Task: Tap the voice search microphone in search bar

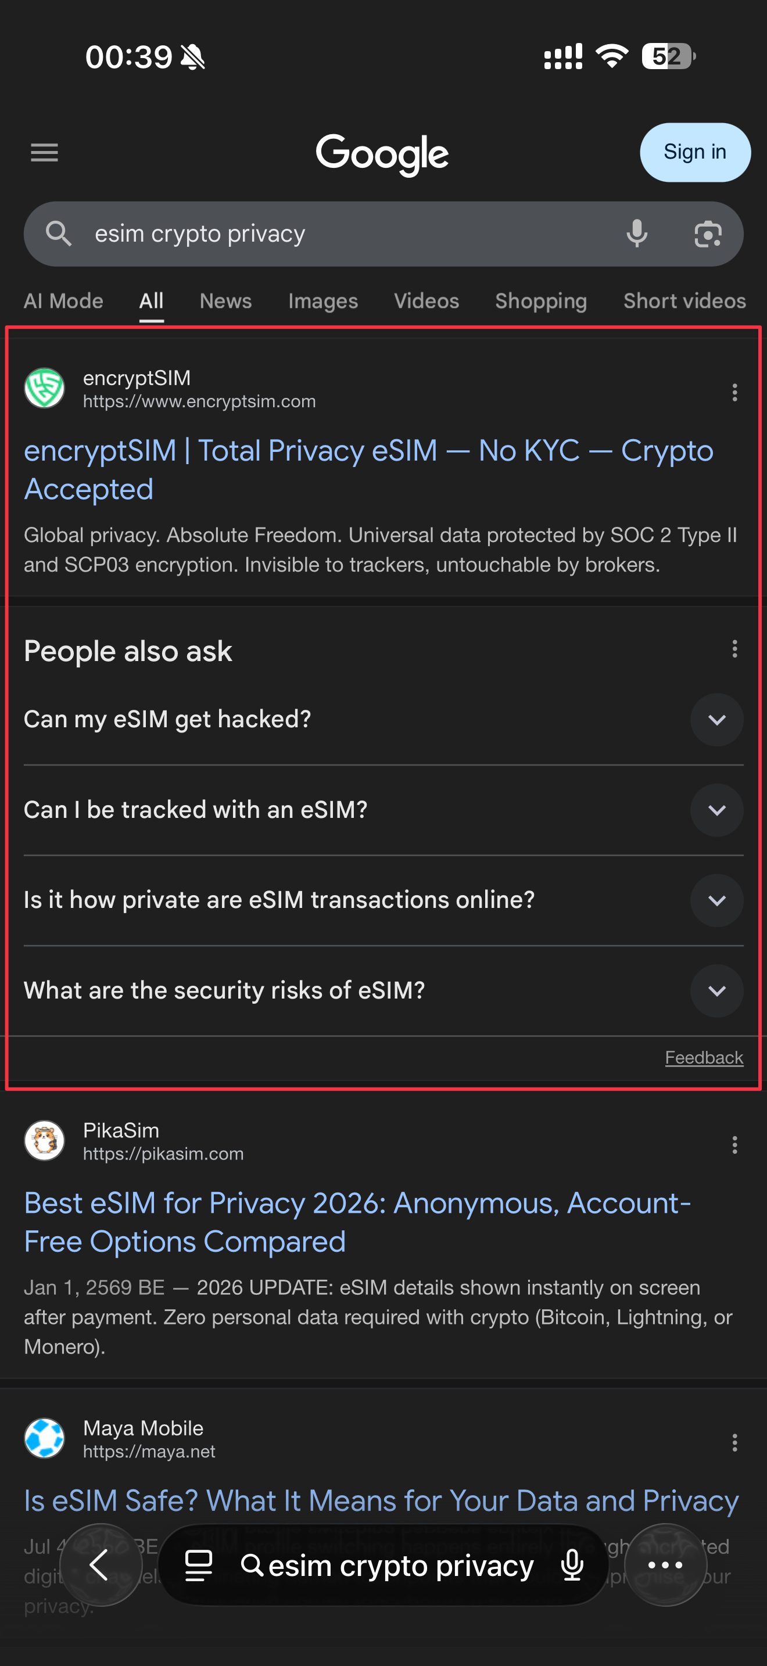Action: point(636,234)
